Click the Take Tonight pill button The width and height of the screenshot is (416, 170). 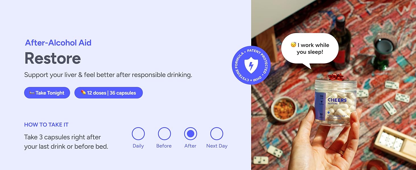click(47, 93)
